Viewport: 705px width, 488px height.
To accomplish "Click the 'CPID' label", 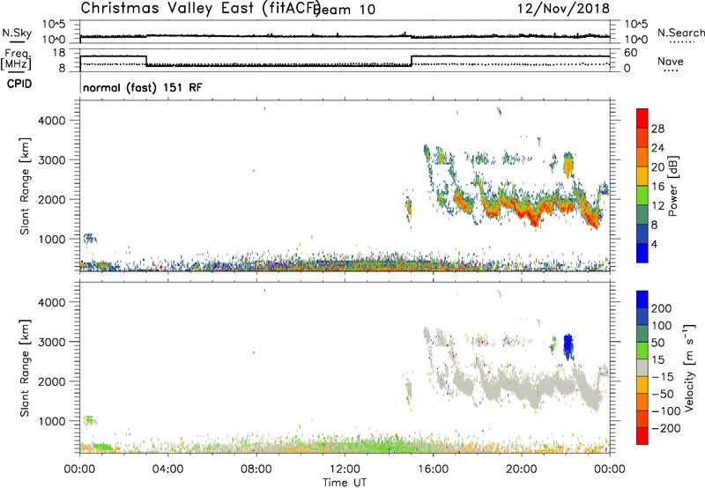I will point(19,84).
